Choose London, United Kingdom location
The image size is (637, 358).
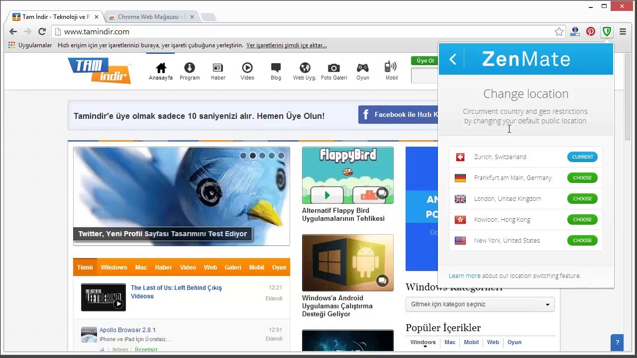click(582, 199)
